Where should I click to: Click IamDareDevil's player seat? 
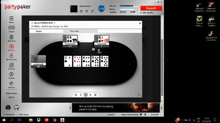(x=70, y=41)
